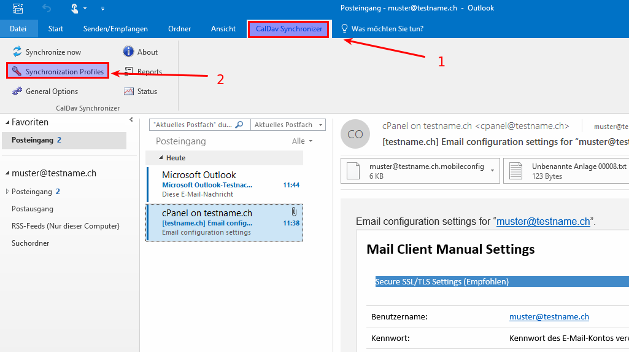
Task: Open mobileconfig attachment dropdown arrow
Action: tap(492, 171)
